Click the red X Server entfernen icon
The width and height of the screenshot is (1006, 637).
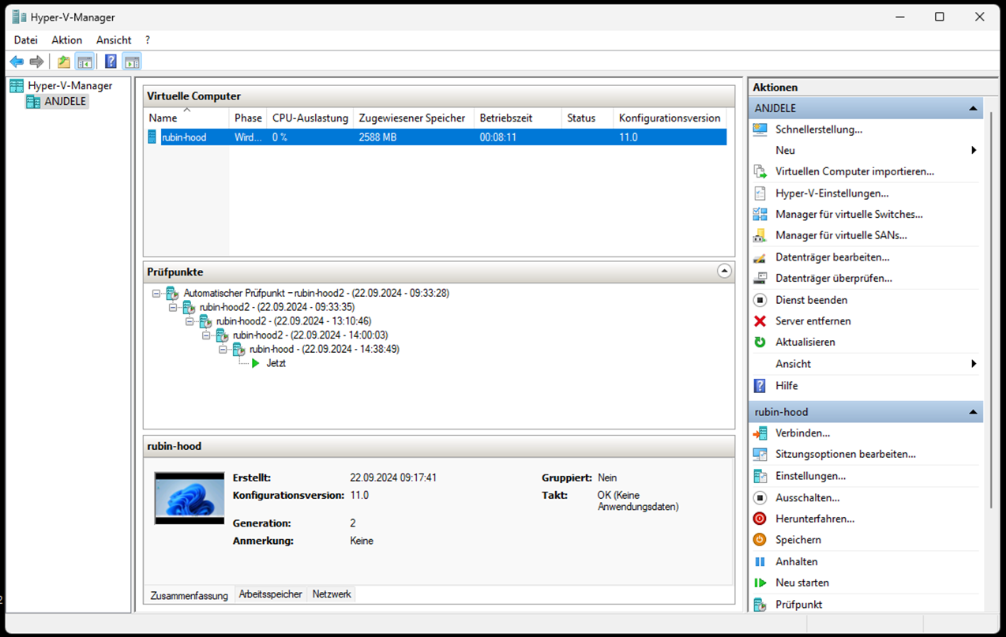[760, 321]
